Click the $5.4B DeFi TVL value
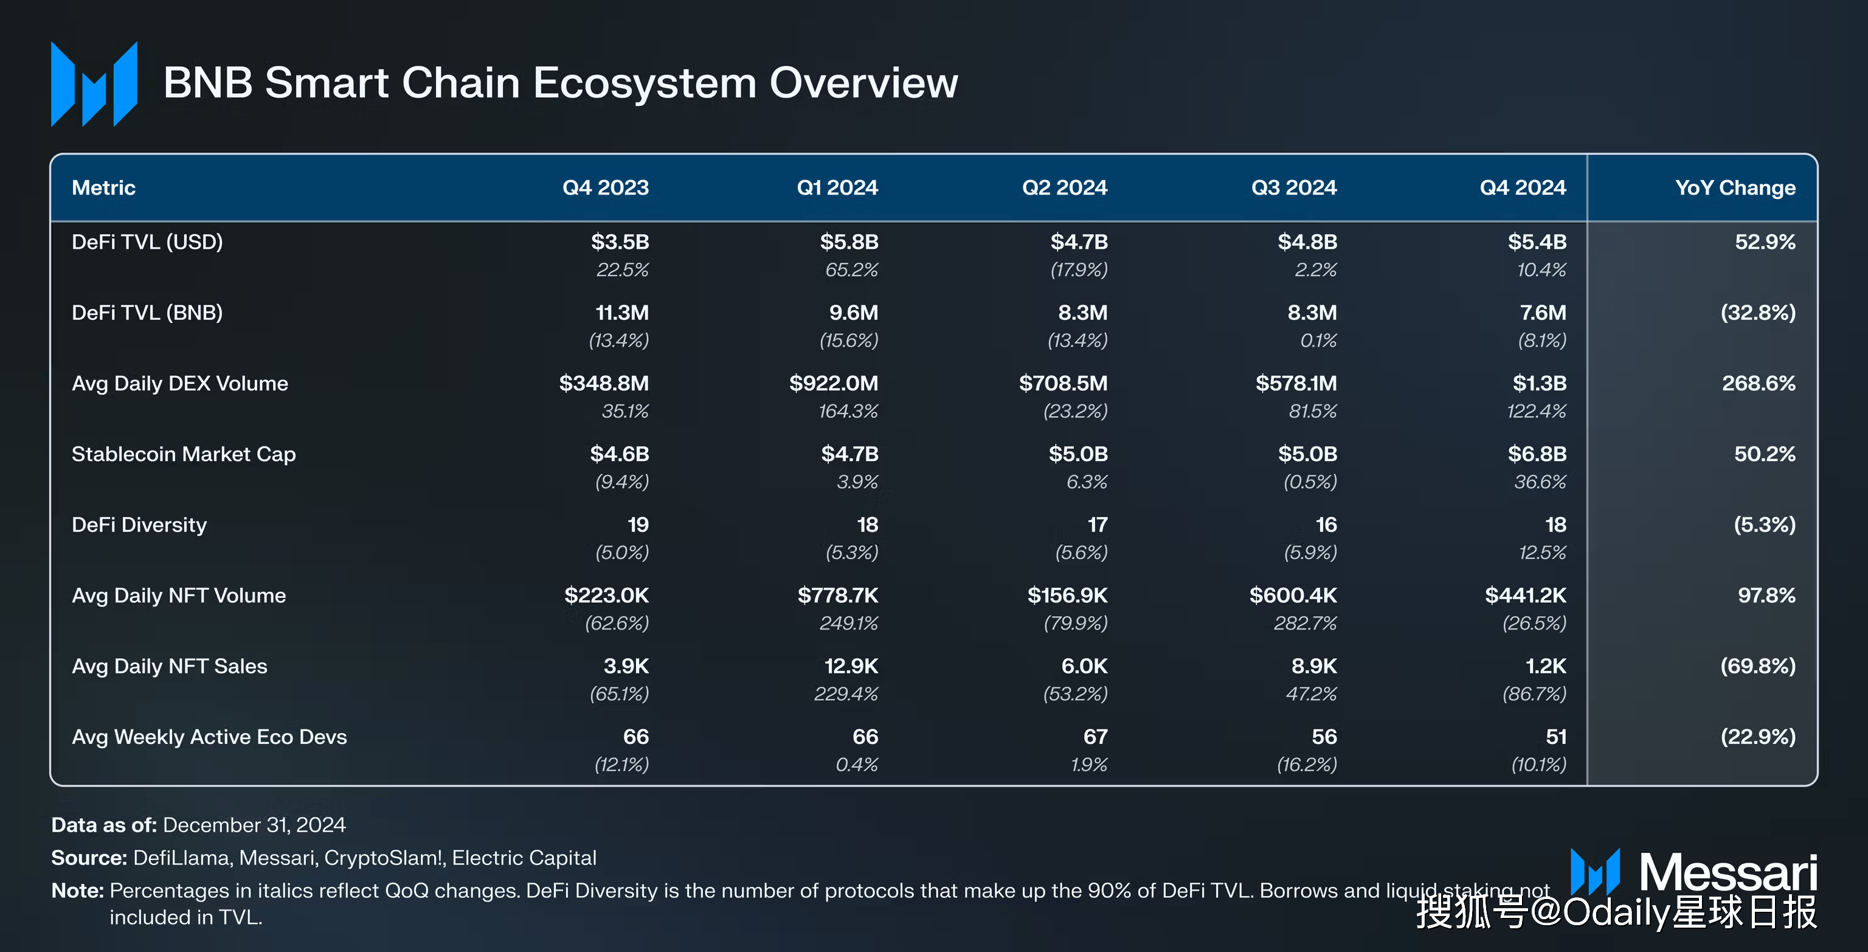The image size is (1868, 952). (x=1537, y=241)
